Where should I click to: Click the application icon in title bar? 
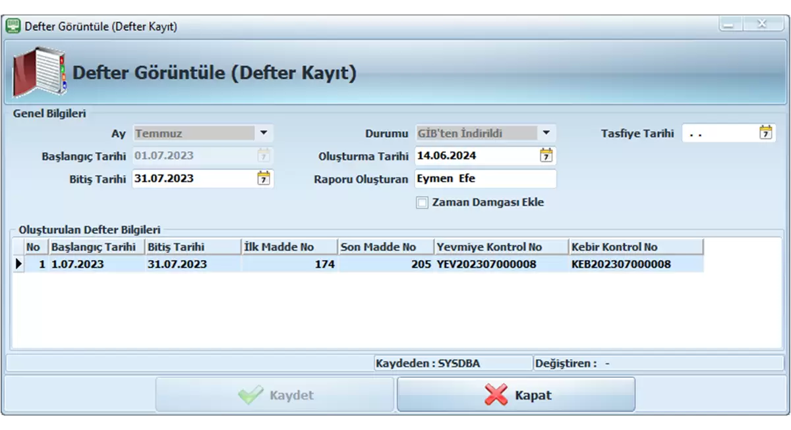point(13,26)
